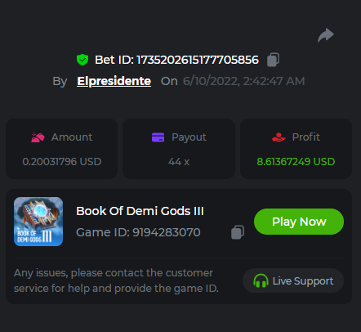361x332 pixels.
Task: Click the Play Now button
Action: click(299, 222)
